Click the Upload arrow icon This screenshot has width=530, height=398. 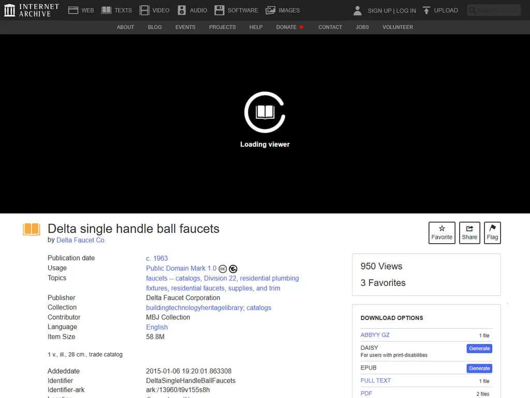(x=426, y=10)
